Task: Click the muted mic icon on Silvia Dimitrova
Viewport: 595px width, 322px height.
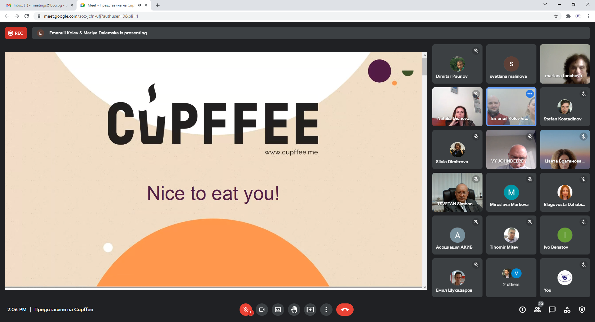Action: tap(476, 137)
